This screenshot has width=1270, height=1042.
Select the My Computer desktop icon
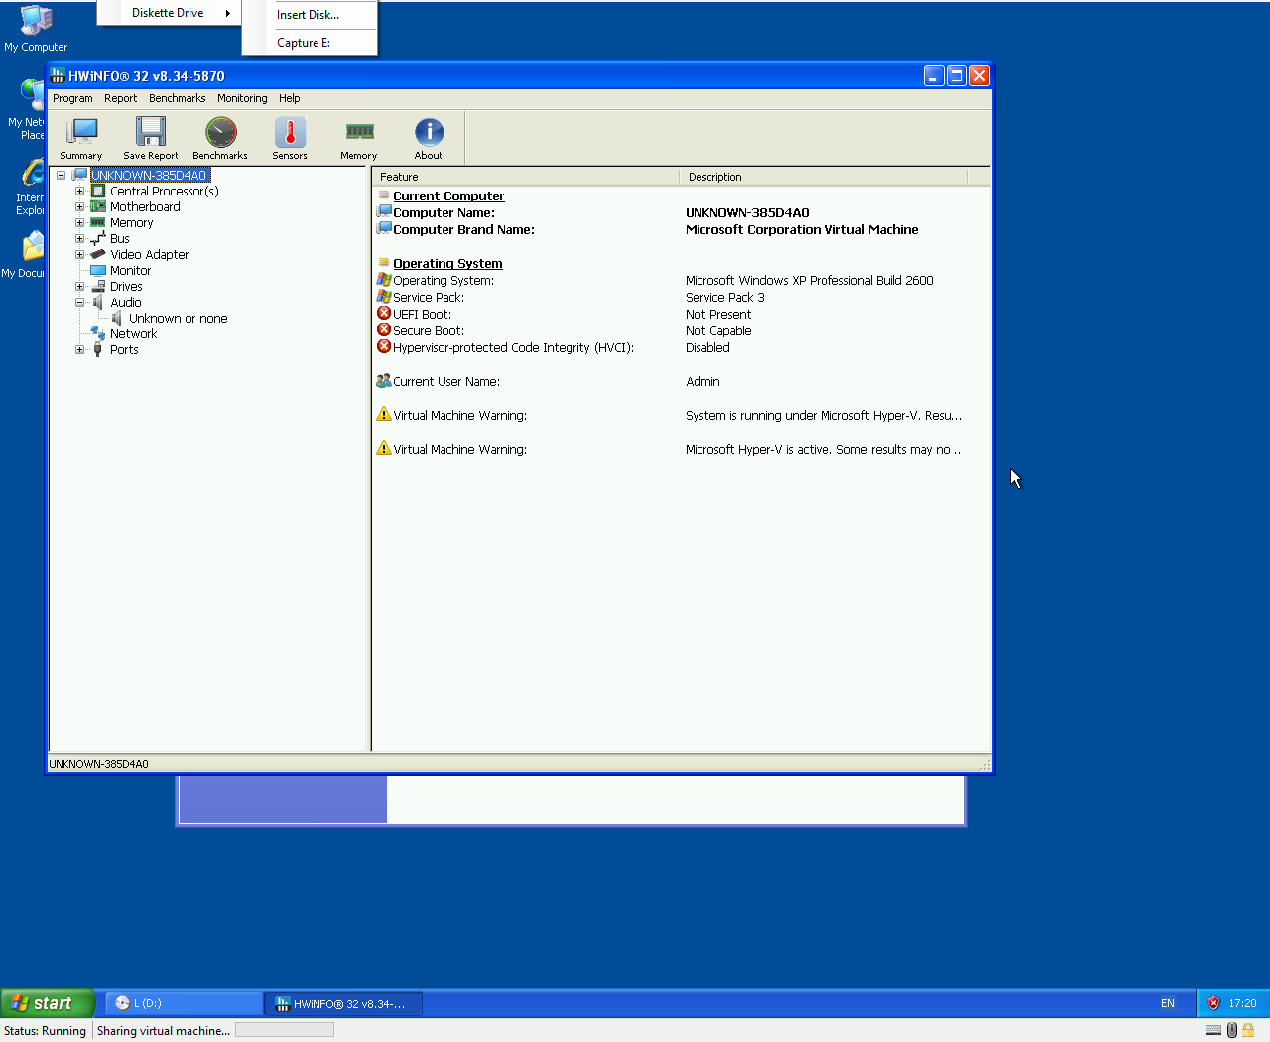point(36,29)
